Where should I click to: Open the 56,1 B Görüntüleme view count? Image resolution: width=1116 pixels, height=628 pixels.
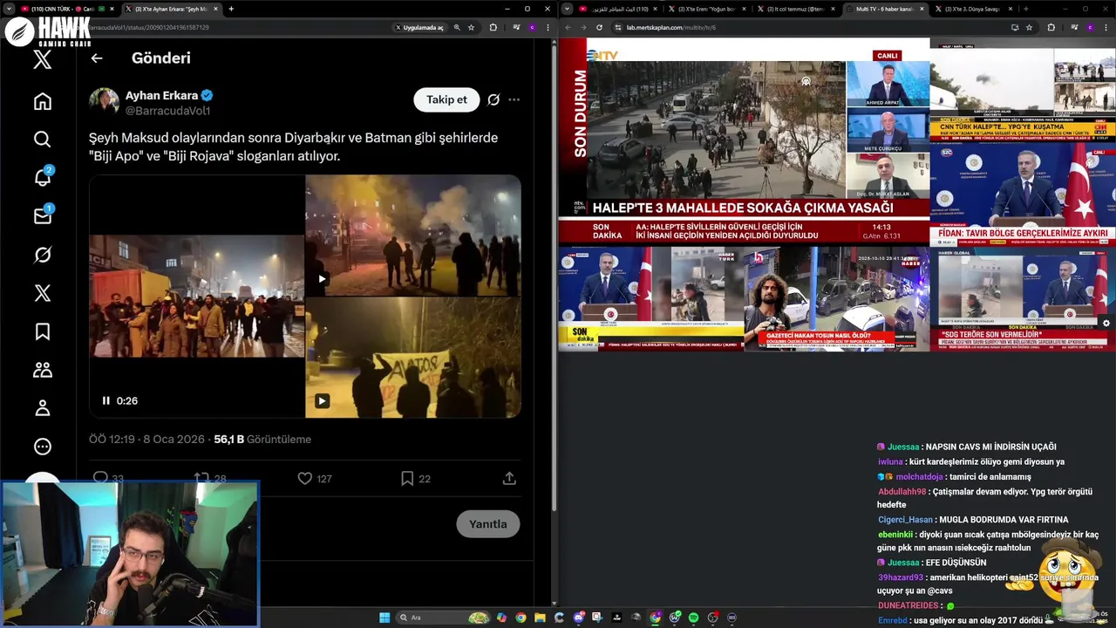262,440
